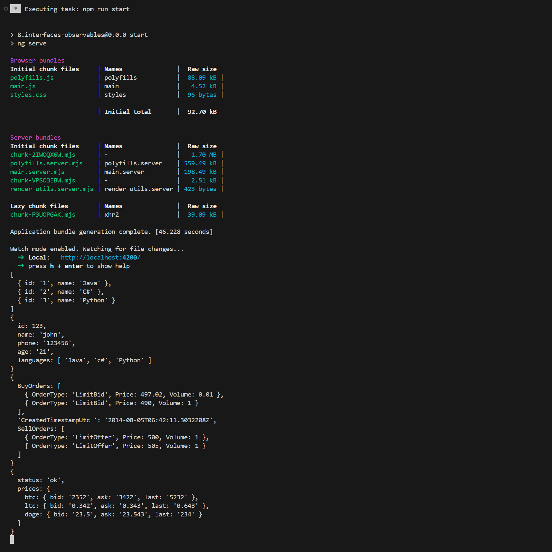Click the xhr2 name entry
552x552 pixels.
[x=112, y=215]
